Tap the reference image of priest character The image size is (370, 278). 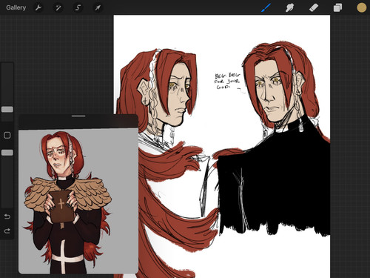(78, 202)
